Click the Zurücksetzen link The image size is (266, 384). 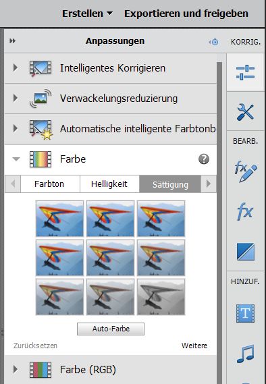(35, 346)
